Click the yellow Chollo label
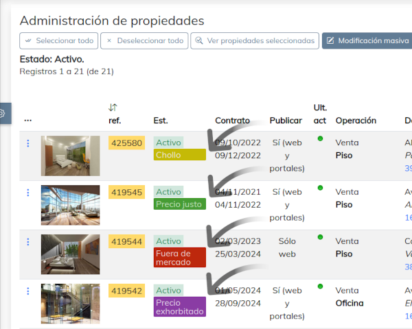The image size is (412, 329). [179, 155]
